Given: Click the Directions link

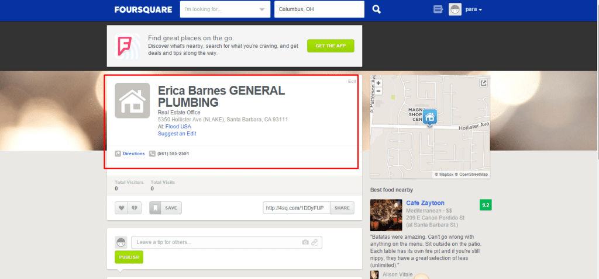Looking at the screenshot, I should (x=134, y=154).
